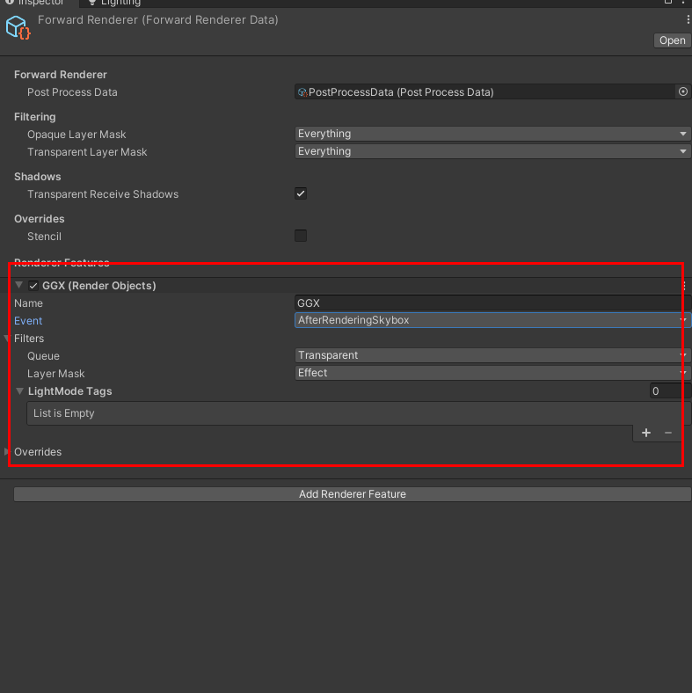This screenshot has height=693, width=692.
Task: Open the Inspector's three-dot options menu
Action: tap(687, 18)
